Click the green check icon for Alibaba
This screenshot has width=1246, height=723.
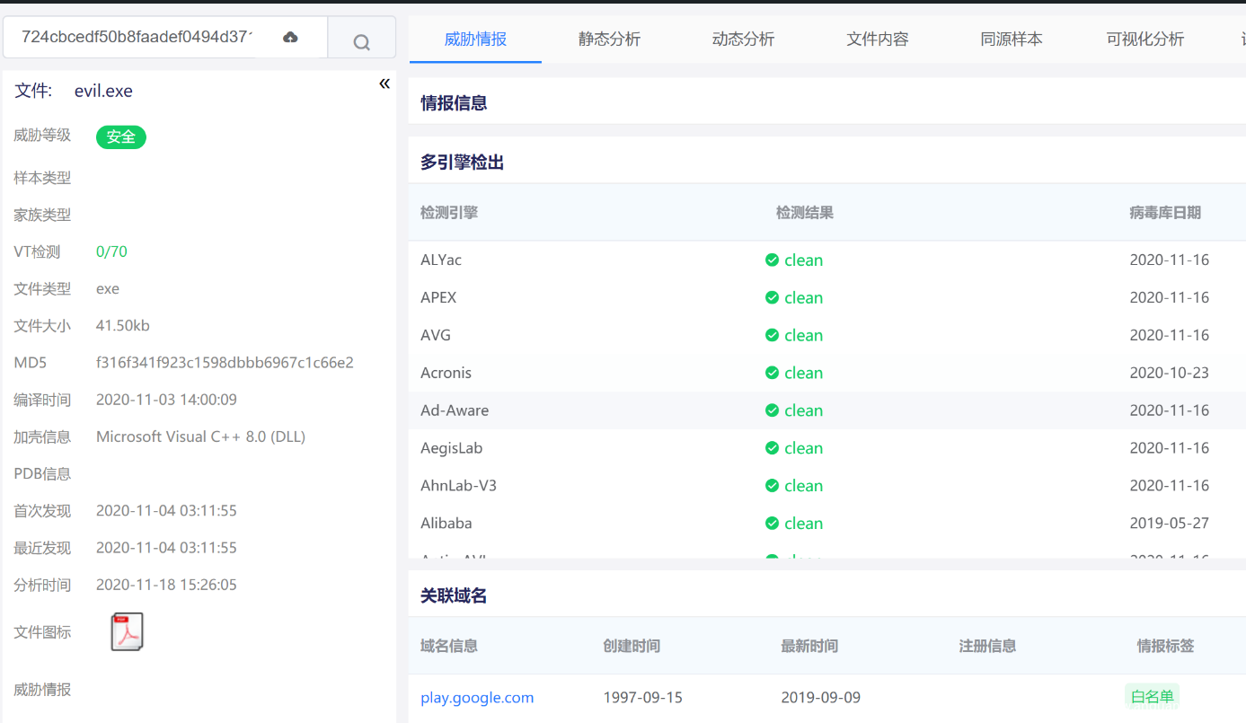(x=772, y=524)
